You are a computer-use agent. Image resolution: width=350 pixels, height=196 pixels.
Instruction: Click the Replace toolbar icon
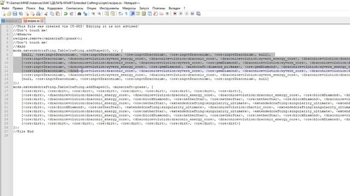coord(85,14)
